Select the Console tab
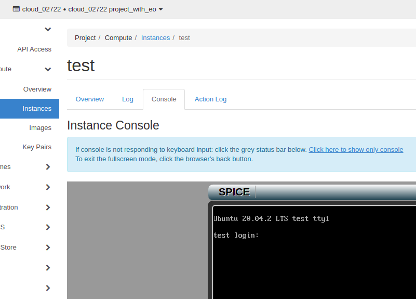This screenshot has width=416, height=299. click(x=164, y=99)
